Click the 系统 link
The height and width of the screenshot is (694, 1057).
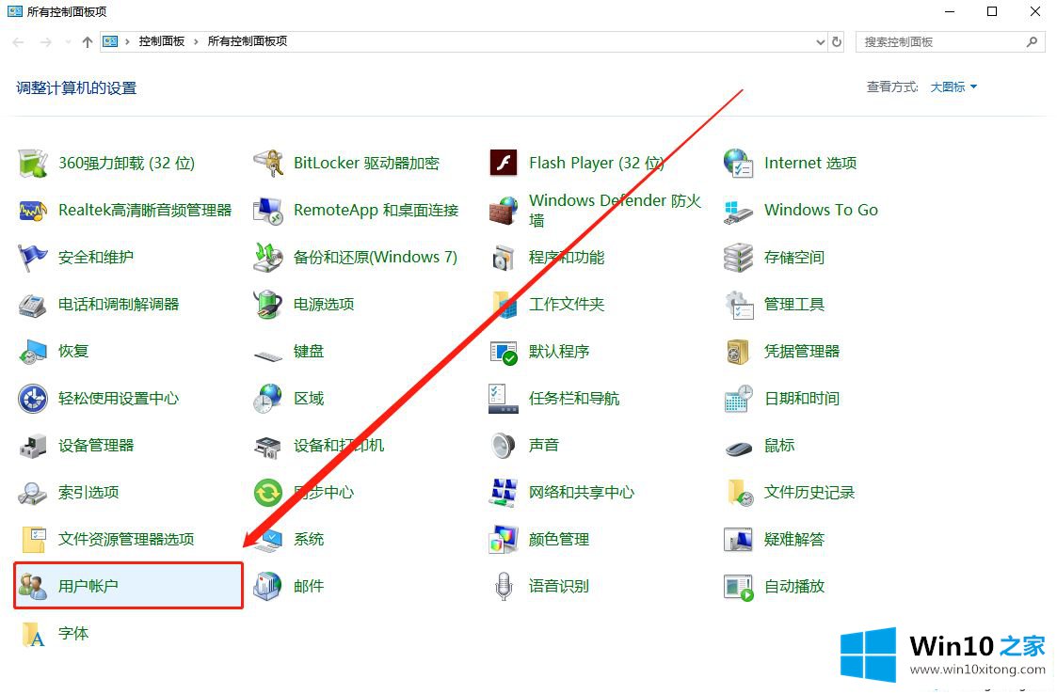pos(309,540)
